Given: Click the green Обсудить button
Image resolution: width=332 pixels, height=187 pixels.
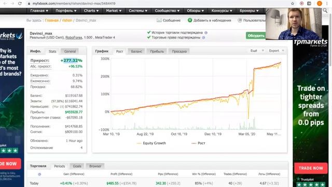Looking at the screenshot, I should coord(256,36).
